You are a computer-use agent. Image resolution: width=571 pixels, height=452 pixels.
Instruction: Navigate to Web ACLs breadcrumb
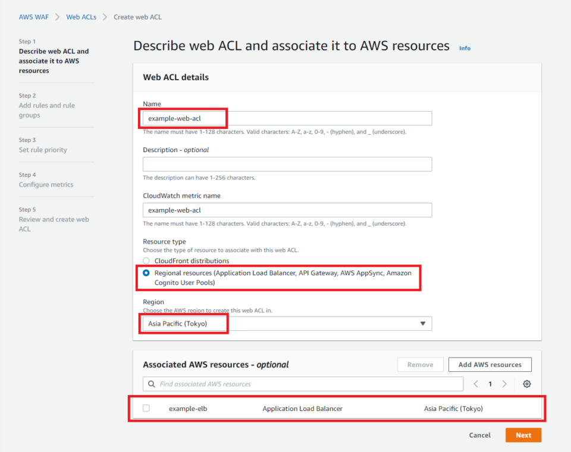(x=81, y=17)
